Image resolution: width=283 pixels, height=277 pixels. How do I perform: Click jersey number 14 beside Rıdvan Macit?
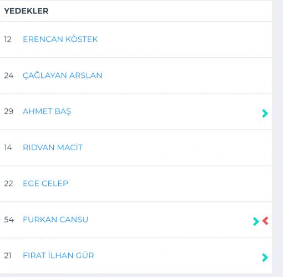[x=8, y=147]
